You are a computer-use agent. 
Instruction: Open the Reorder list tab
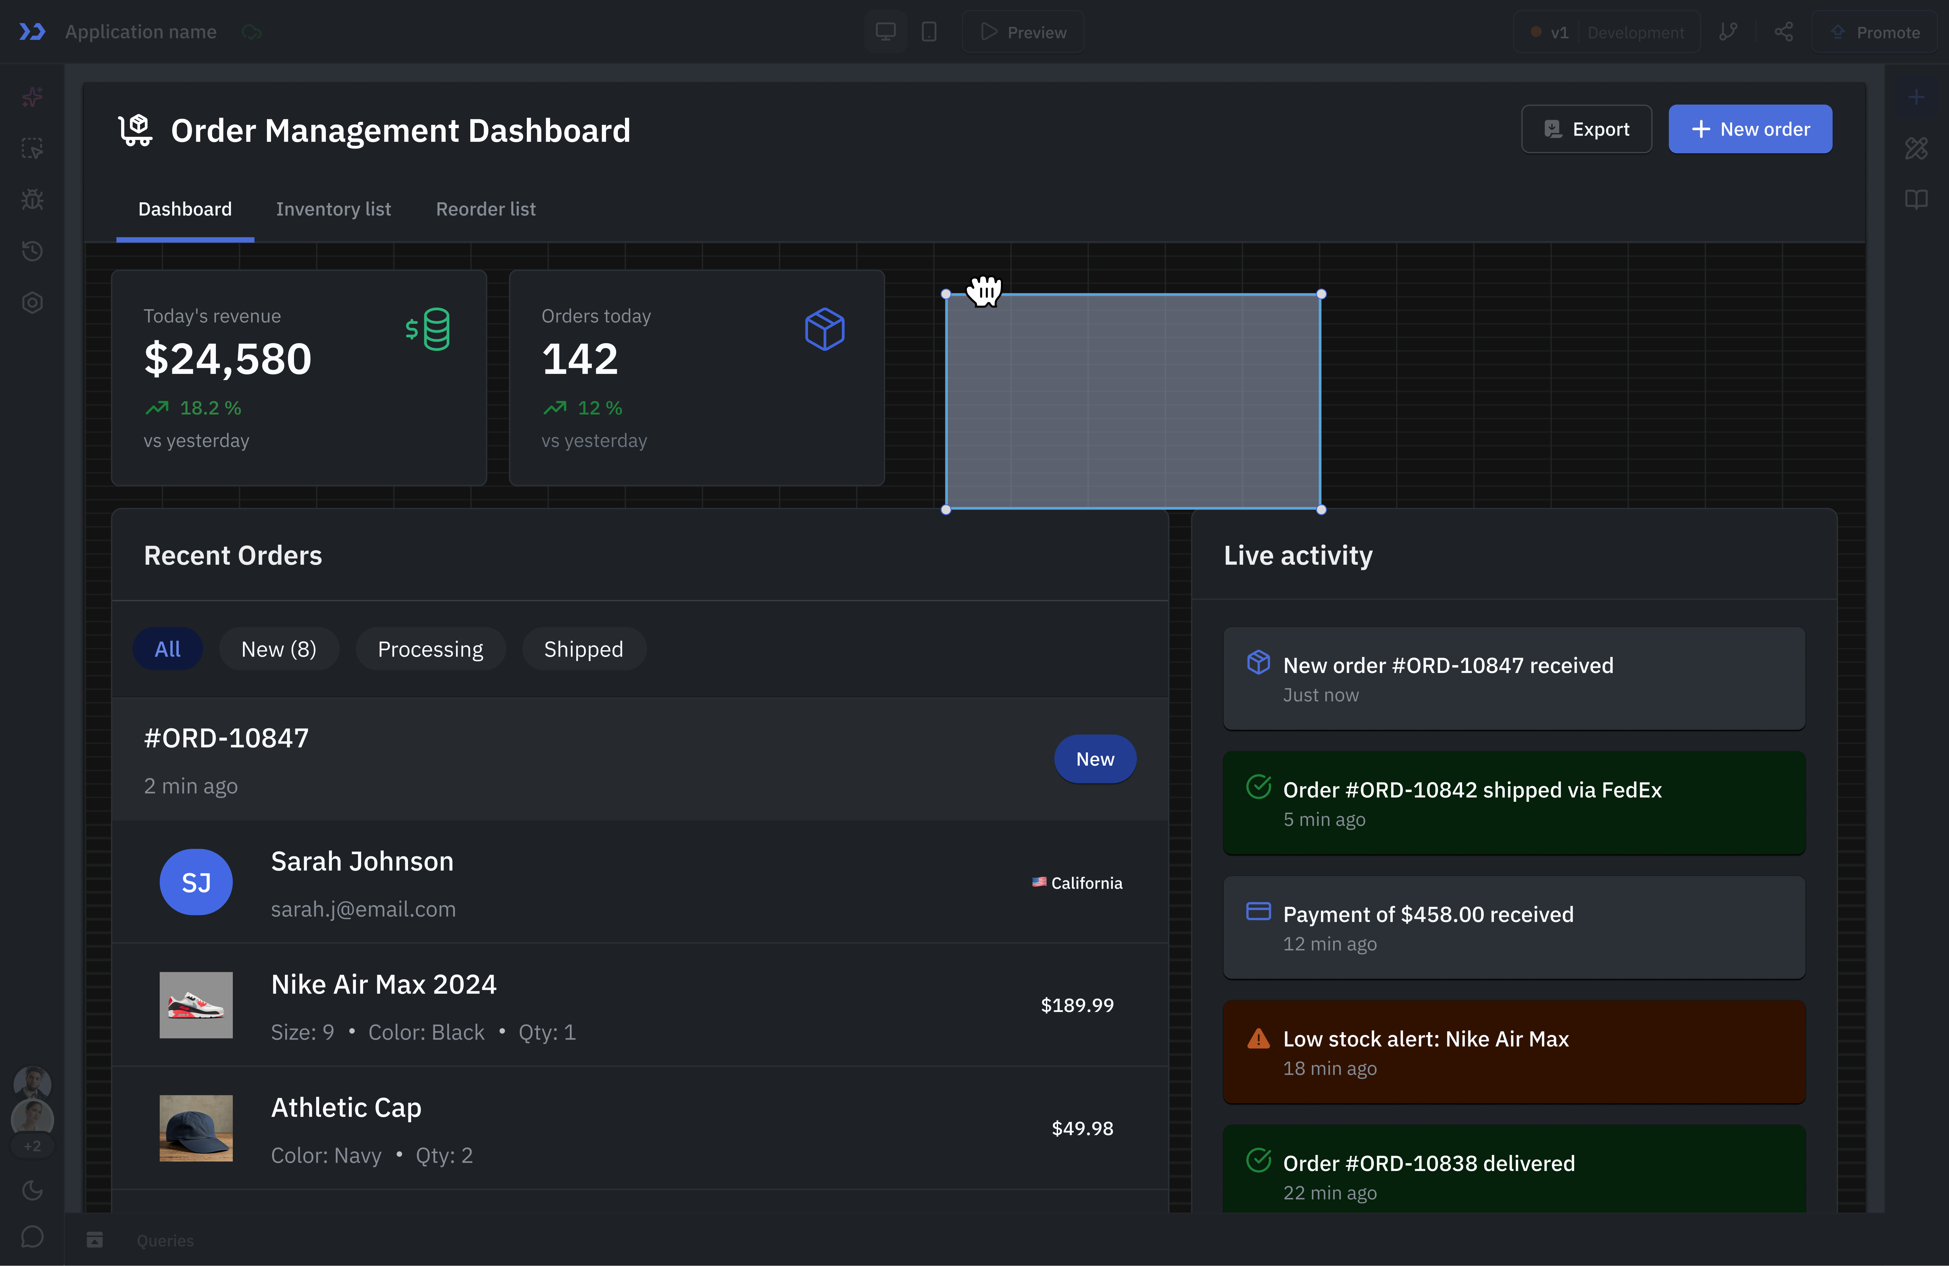486,209
